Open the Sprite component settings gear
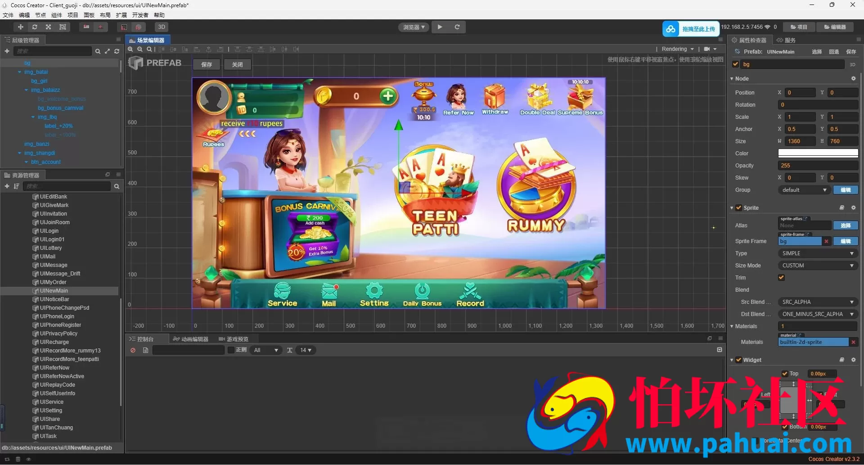The image size is (864, 465). click(x=853, y=208)
